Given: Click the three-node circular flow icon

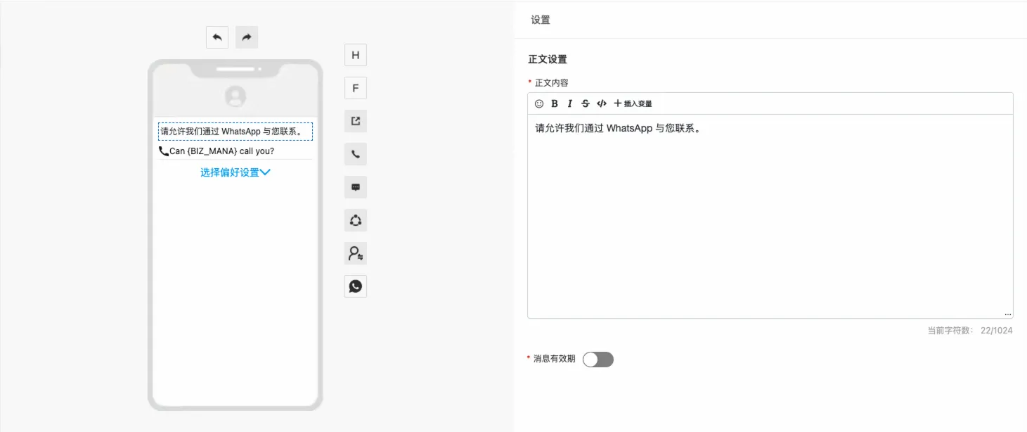Looking at the screenshot, I should tap(356, 220).
